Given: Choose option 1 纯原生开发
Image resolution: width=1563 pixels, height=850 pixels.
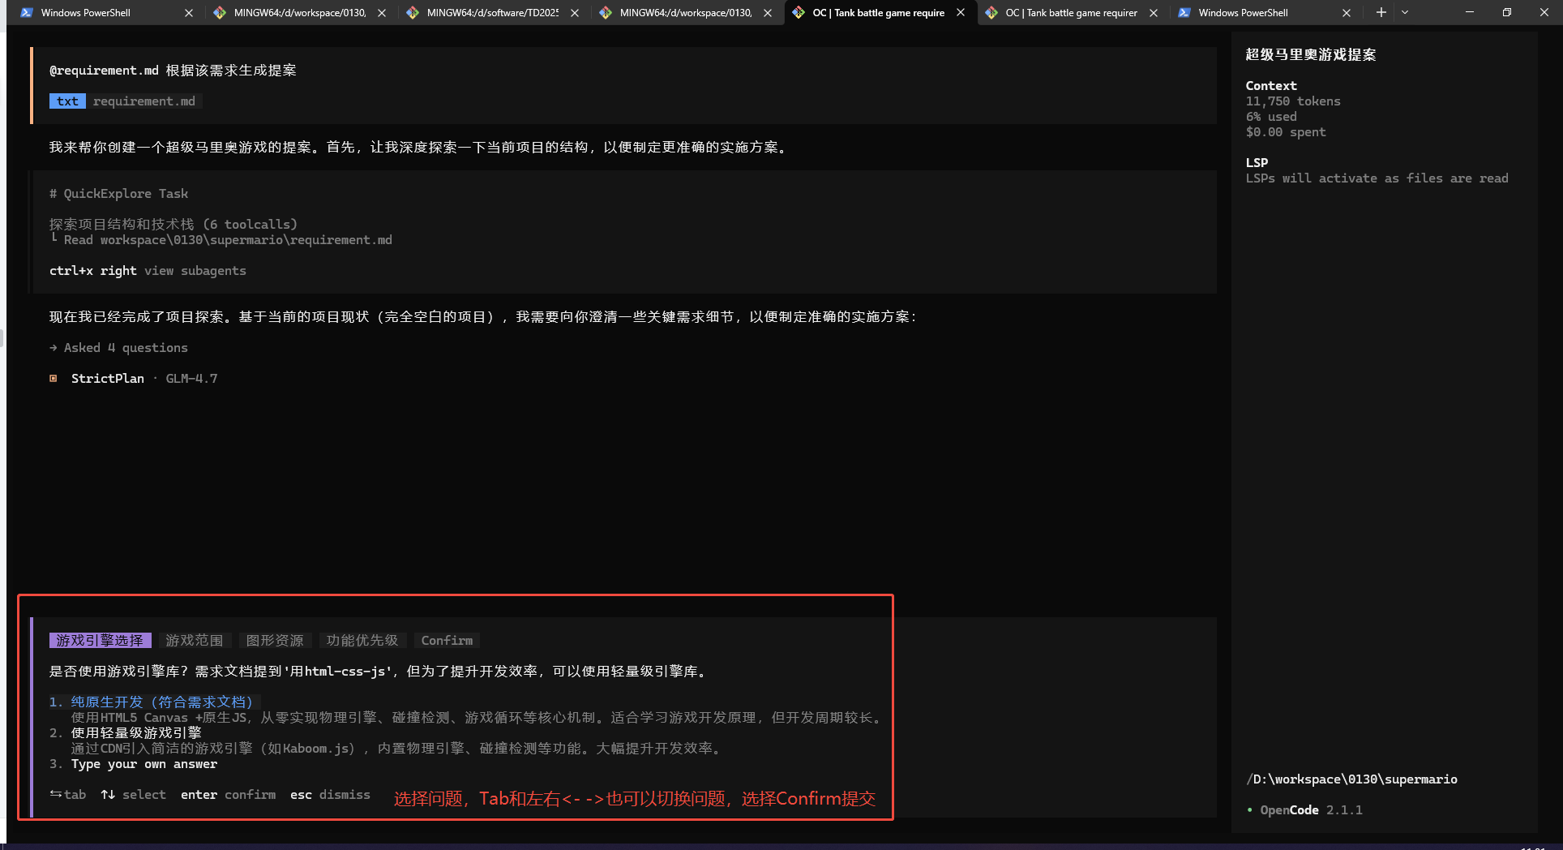Looking at the screenshot, I should 161,702.
